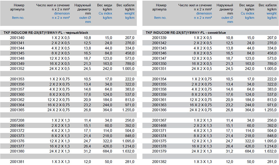Click item number 2001341

point(17,43)
